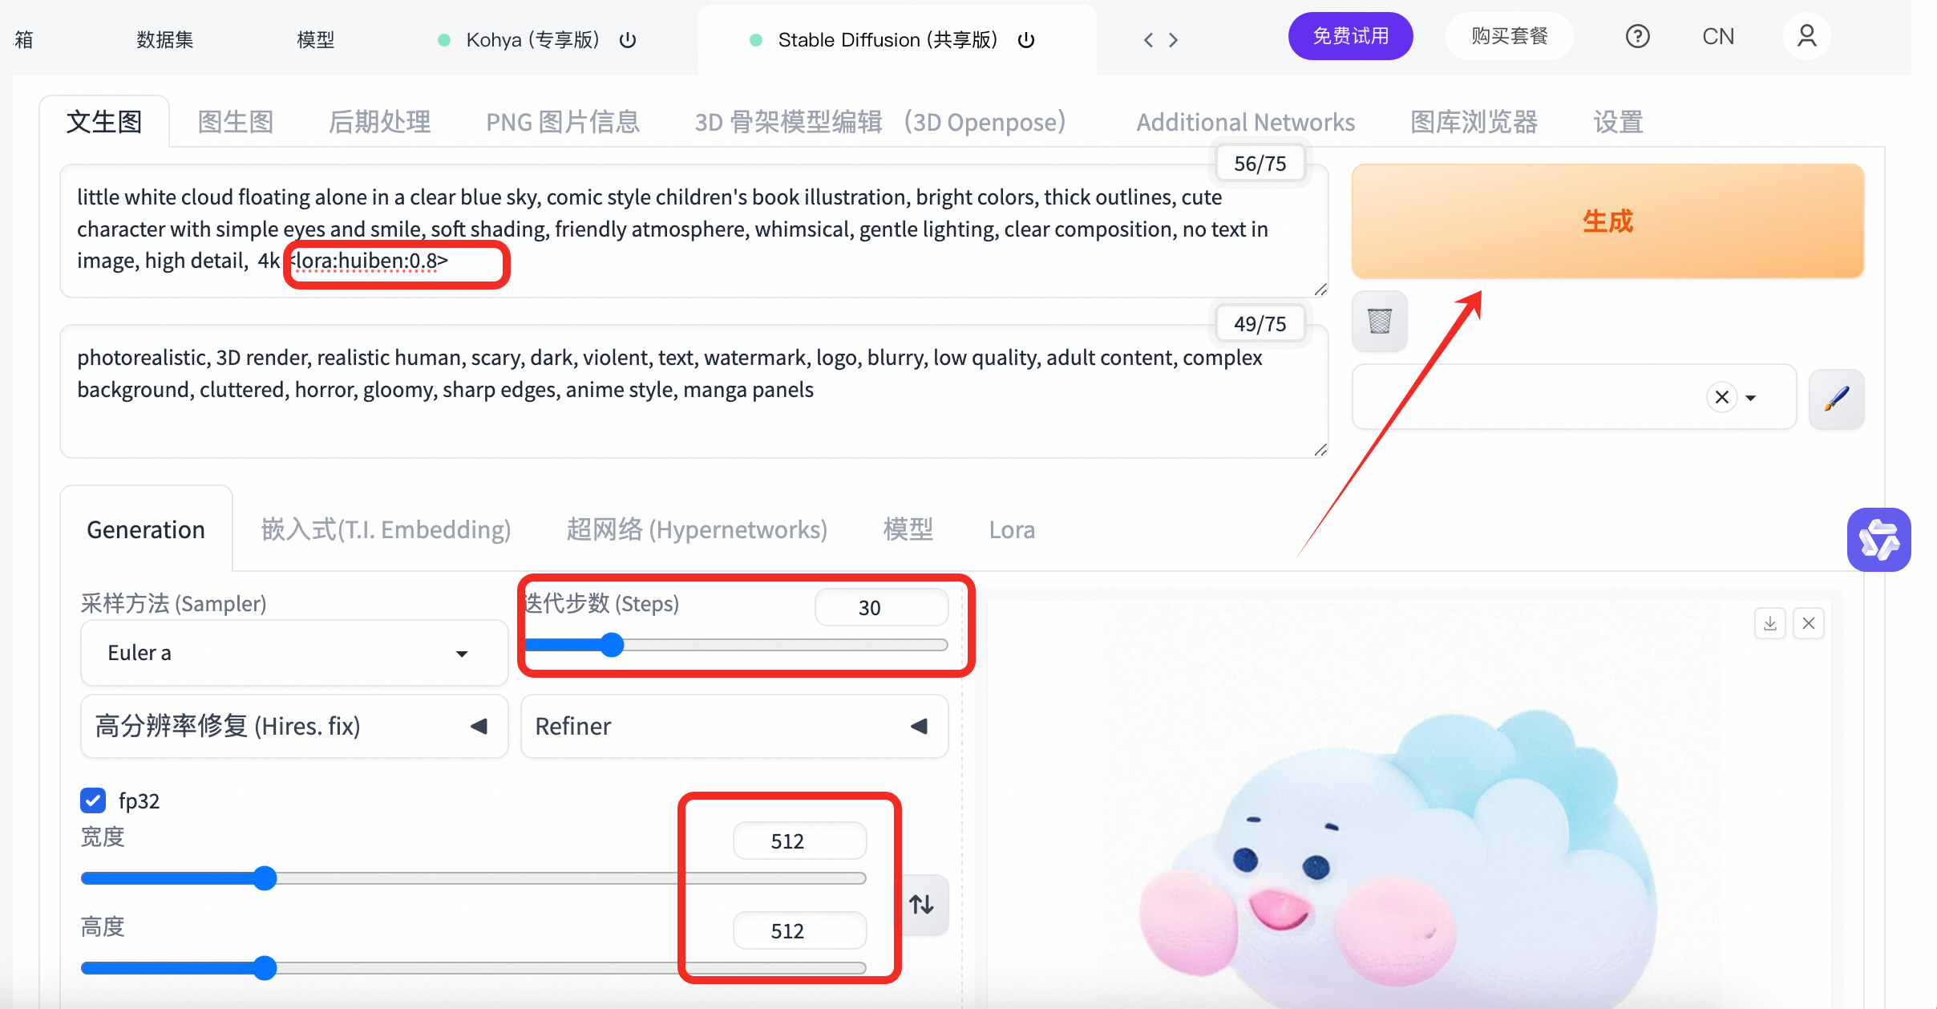Open the Euler a sampler dropdown
The width and height of the screenshot is (1937, 1009).
tap(293, 653)
